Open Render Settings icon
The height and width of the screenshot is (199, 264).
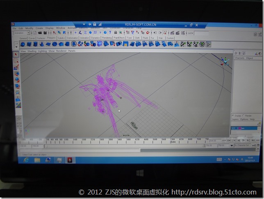click(x=183, y=33)
